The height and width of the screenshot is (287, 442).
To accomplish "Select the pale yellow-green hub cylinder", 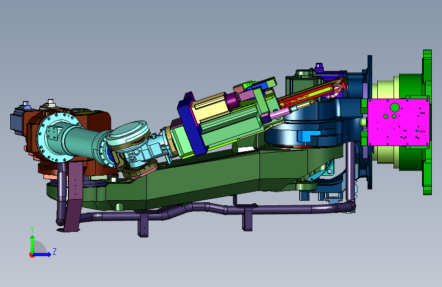I will point(385,122).
